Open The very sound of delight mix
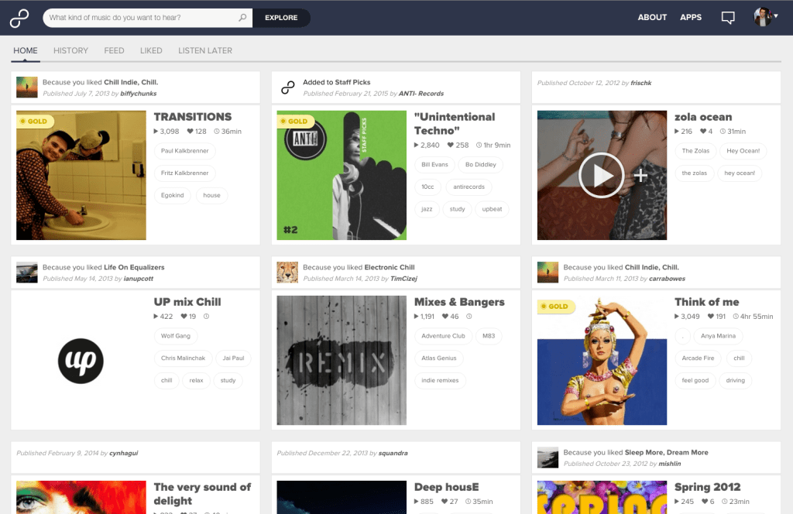This screenshot has width=793, height=514. tap(202, 494)
